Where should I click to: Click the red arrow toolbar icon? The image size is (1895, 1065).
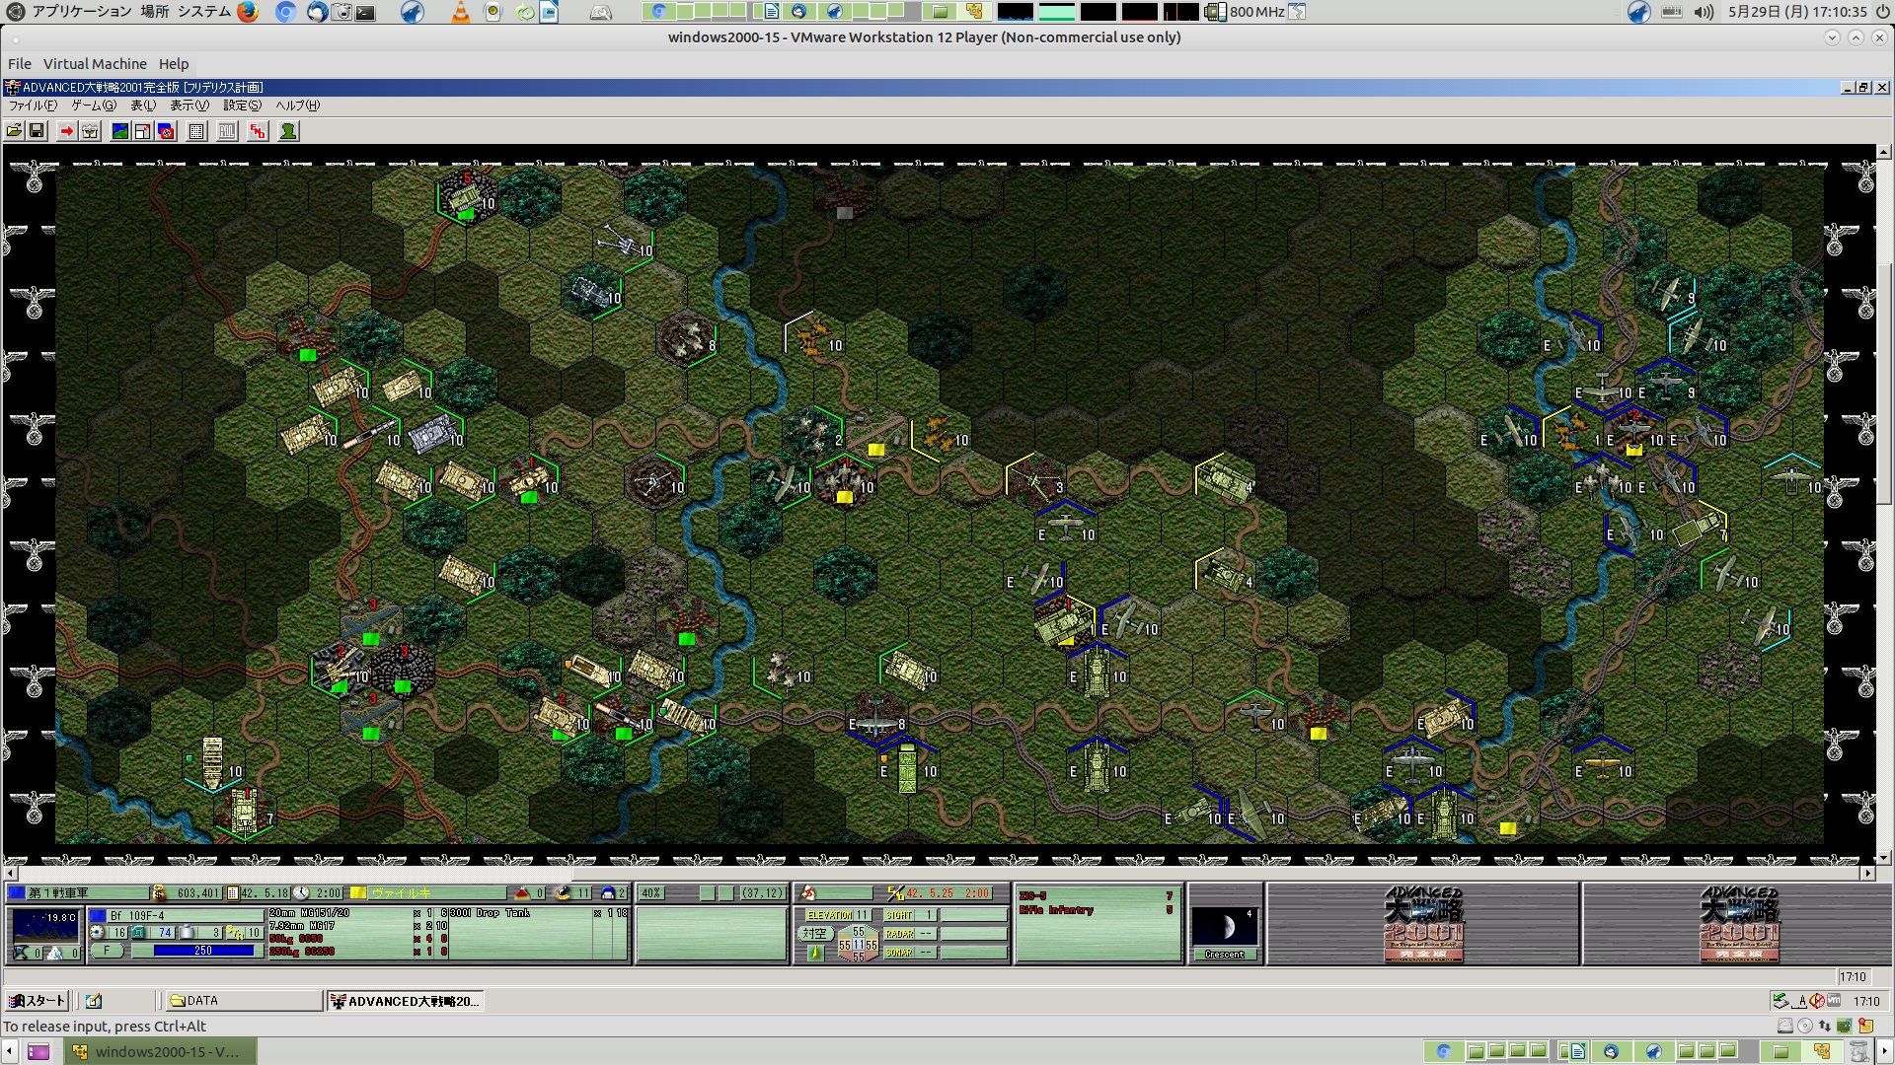point(66,131)
